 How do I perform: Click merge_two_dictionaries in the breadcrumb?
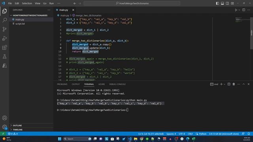click(89, 15)
